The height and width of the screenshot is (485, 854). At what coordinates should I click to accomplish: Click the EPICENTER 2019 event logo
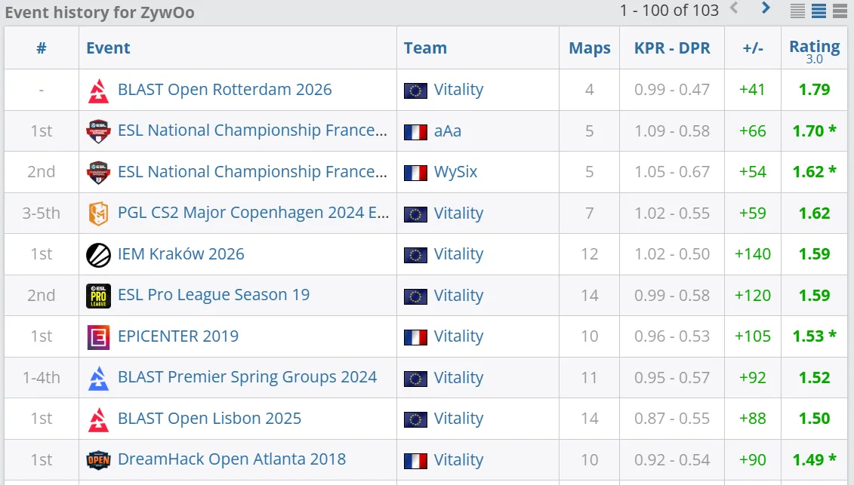(99, 336)
